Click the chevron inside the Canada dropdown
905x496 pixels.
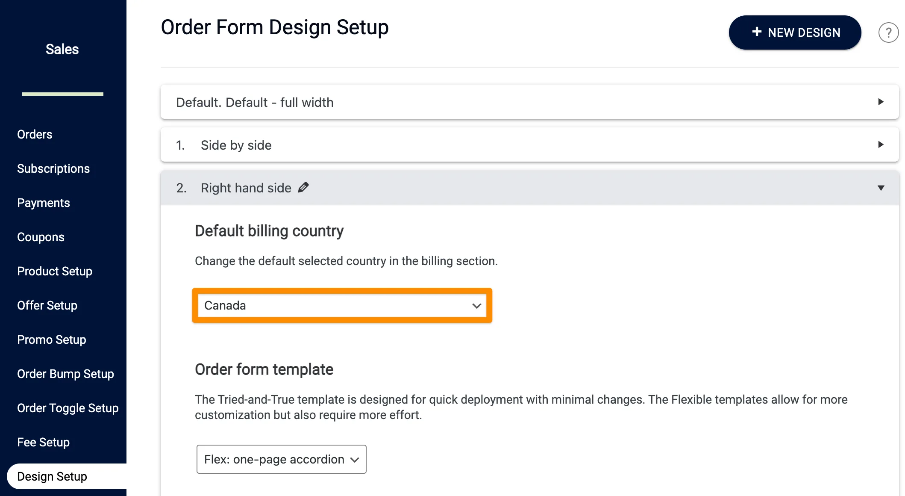pyautogui.click(x=476, y=305)
